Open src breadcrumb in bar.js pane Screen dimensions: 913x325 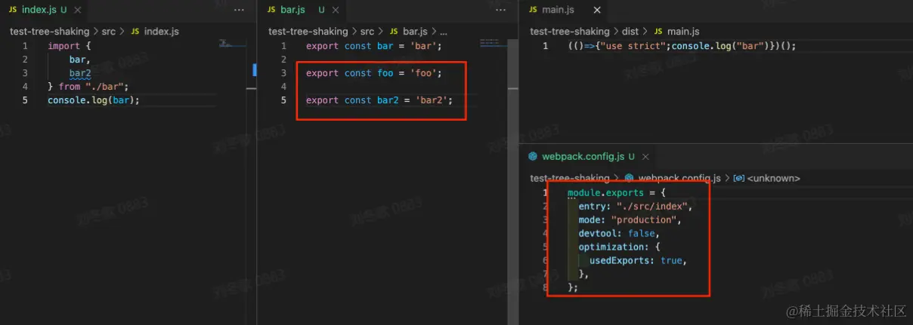(x=367, y=32)
